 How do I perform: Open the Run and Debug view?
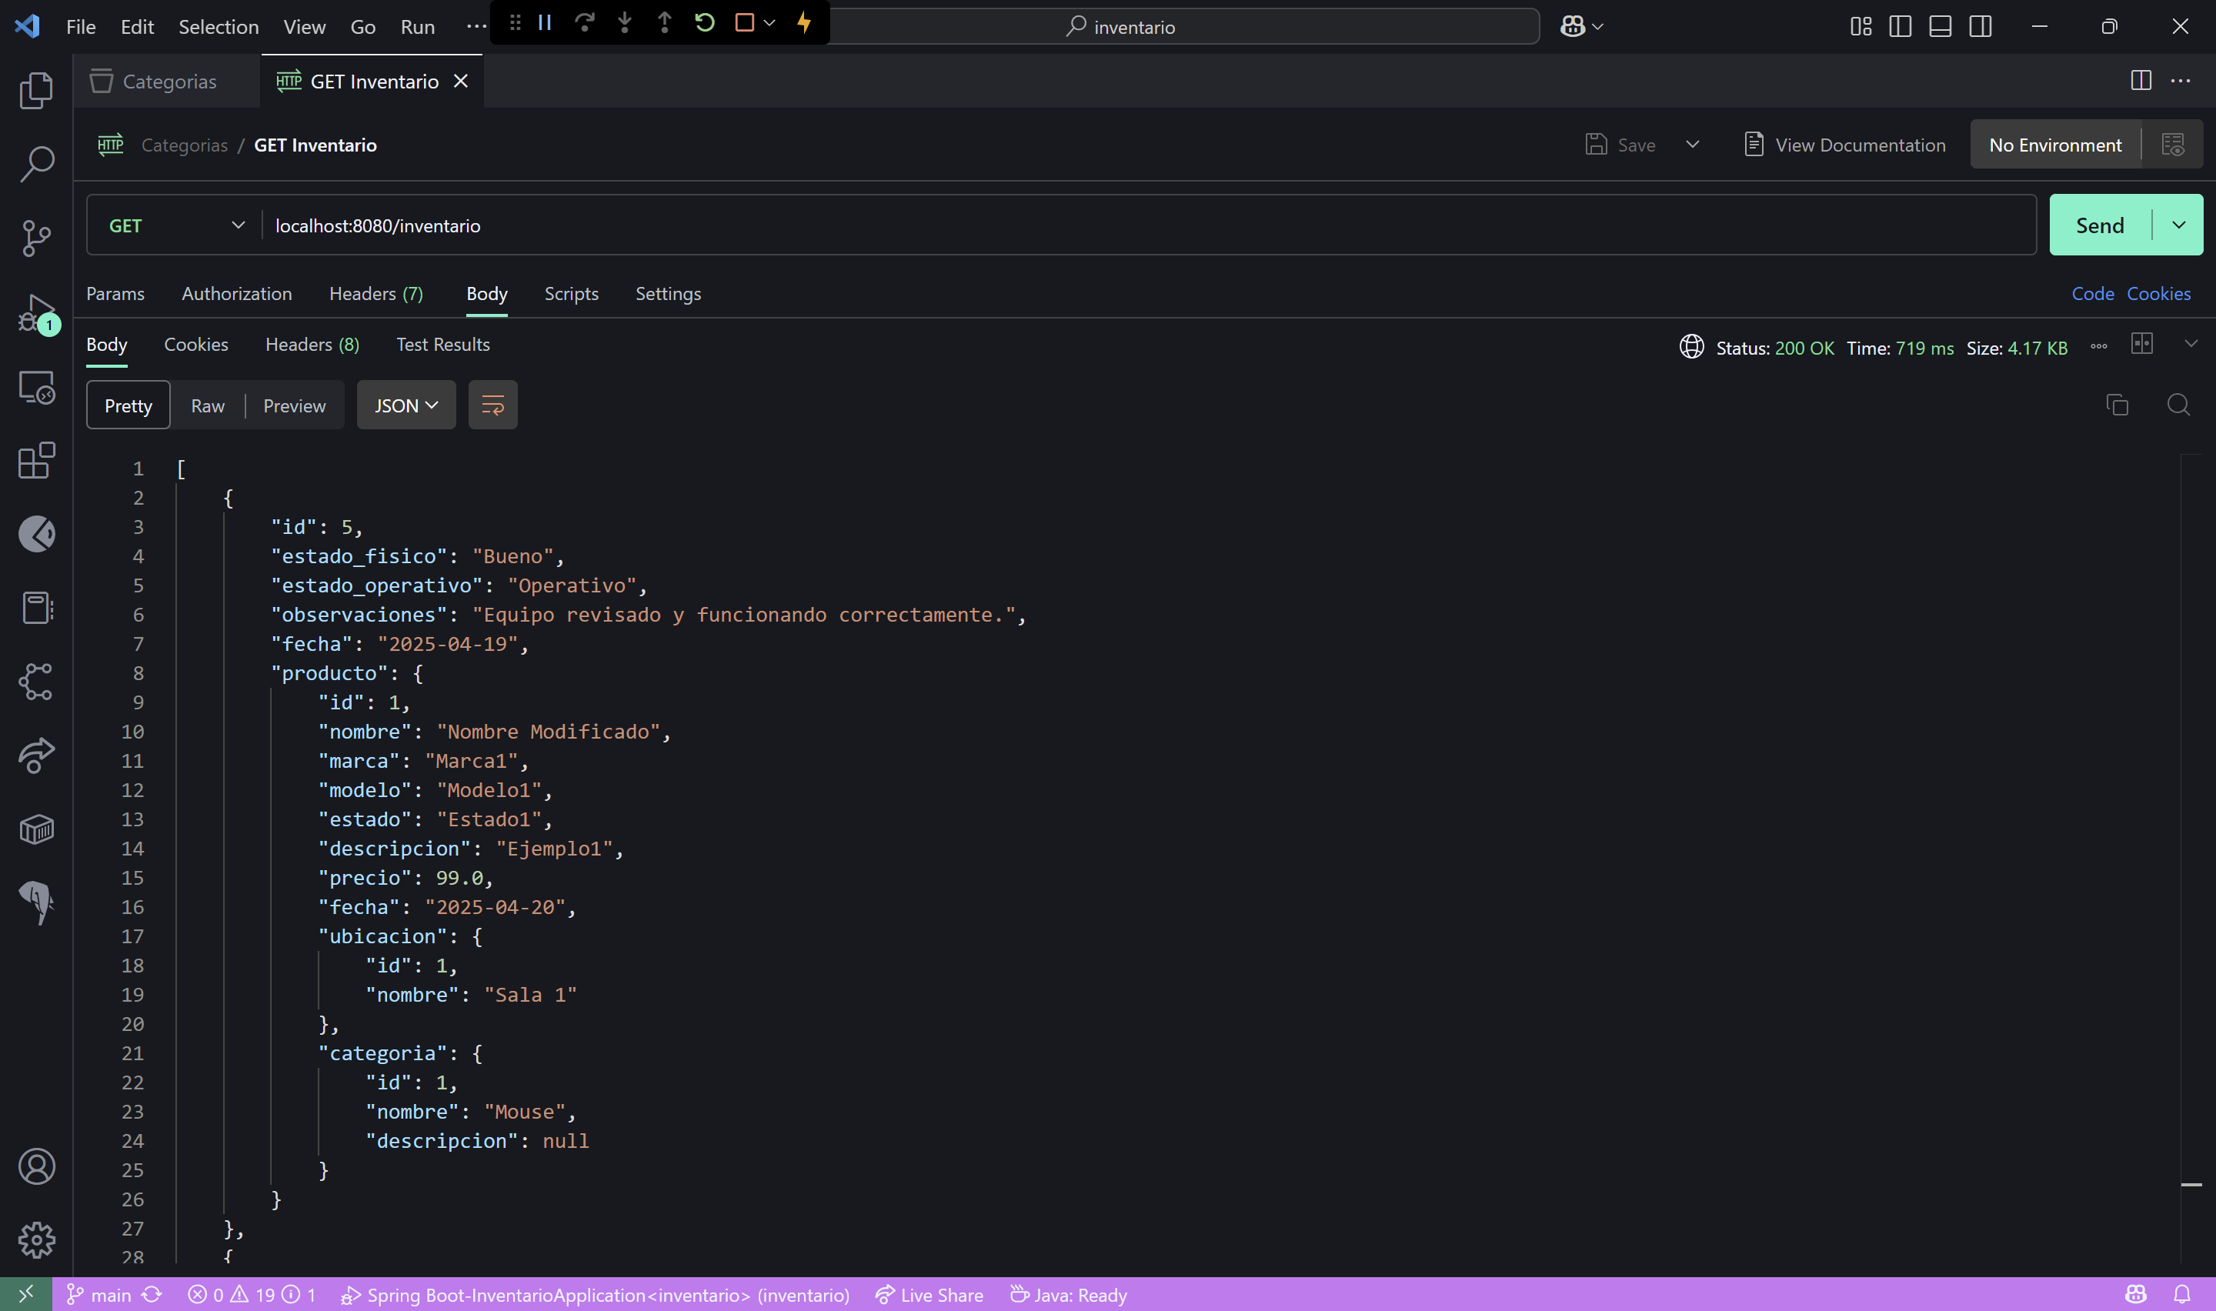(36, 312)
